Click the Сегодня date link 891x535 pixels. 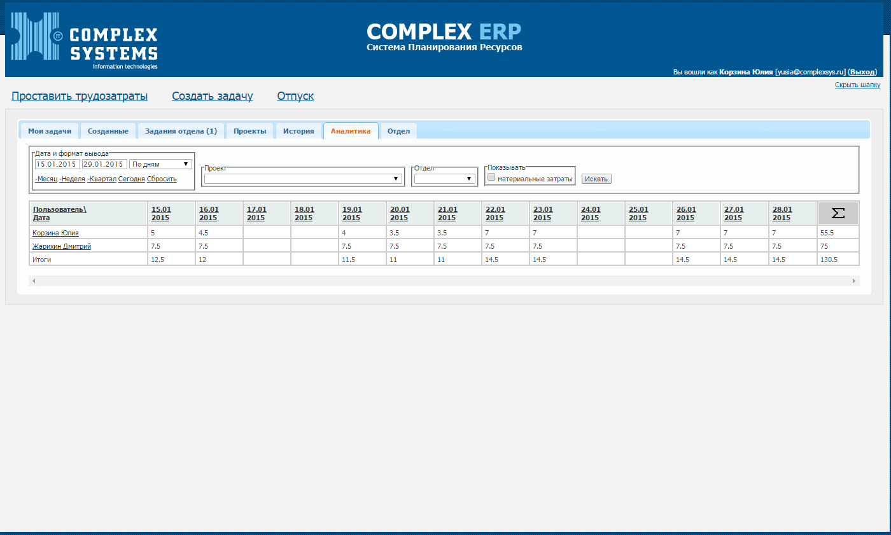pyautogui.click(x=132, y=179)
